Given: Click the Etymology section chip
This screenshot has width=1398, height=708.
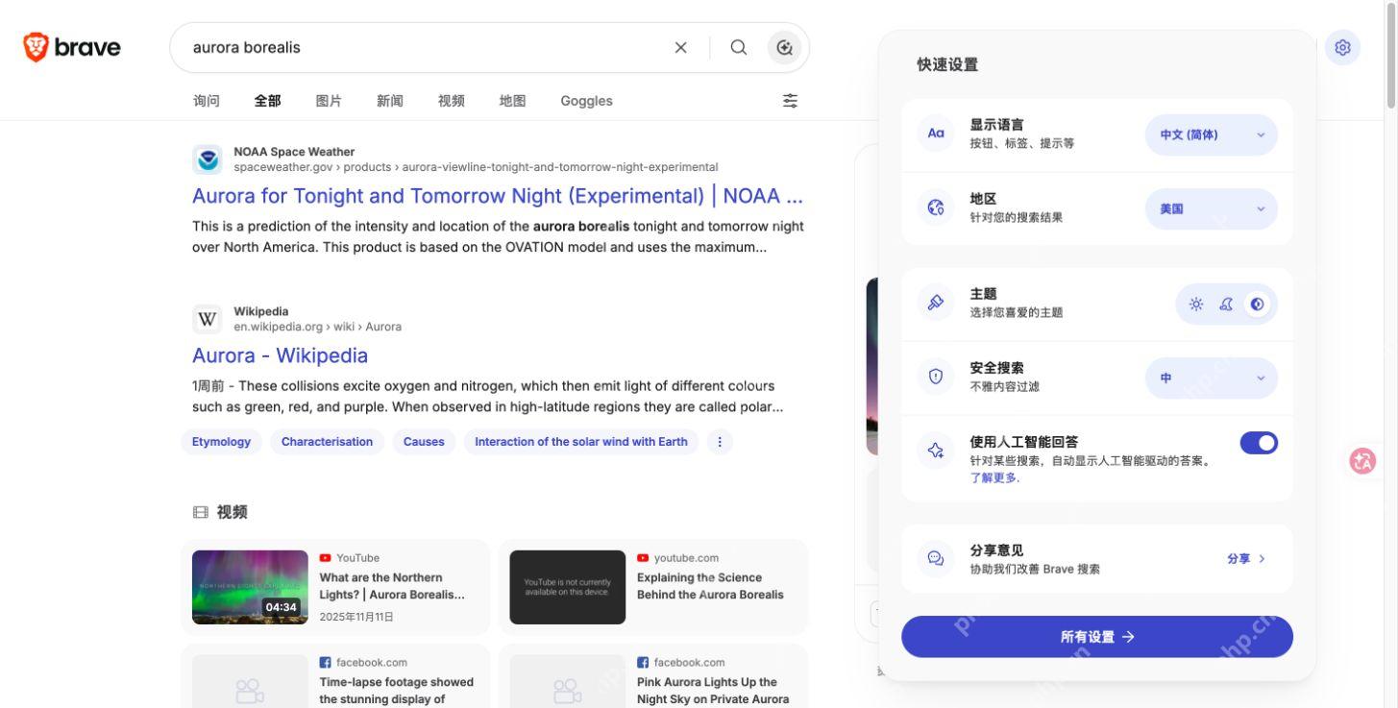Looking at the screenshot, I should click(221, 442).
